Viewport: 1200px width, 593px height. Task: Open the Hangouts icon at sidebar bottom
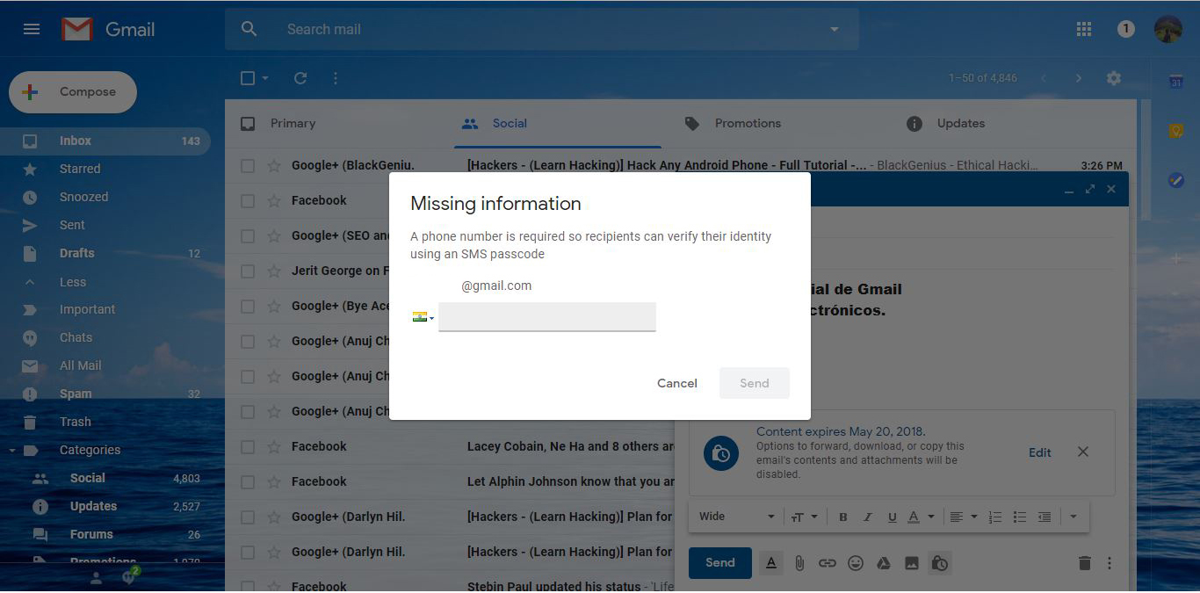coord(129,577)
